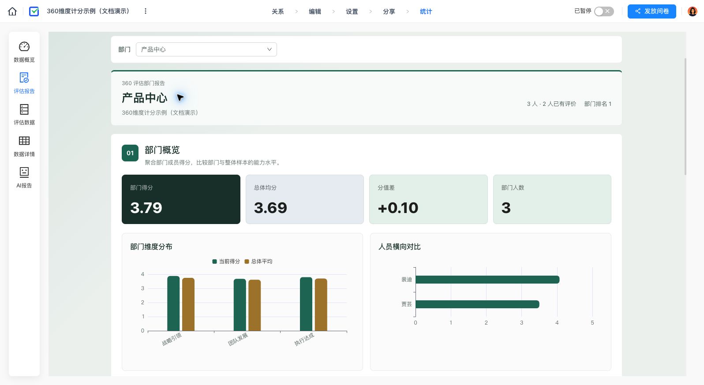This screenshot has width=704, height=385.
Task: Click the 部门得分 3.79 card
Action: pos(181,199)
